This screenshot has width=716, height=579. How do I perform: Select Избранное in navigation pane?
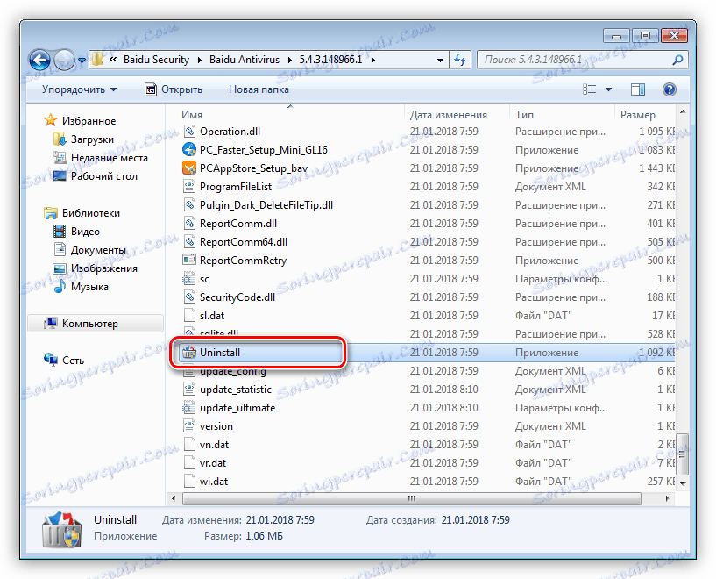point(89,121)
